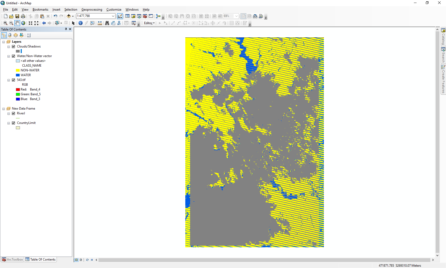Screen dimensions: 446x268
Task: Open the ModelBuilder window icon
Action: coord(158,16)
